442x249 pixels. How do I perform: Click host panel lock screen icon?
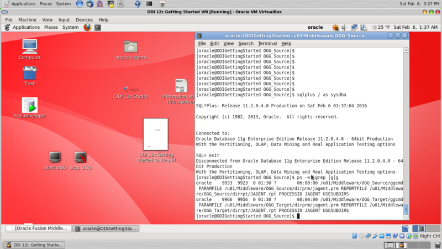(110, 4)
